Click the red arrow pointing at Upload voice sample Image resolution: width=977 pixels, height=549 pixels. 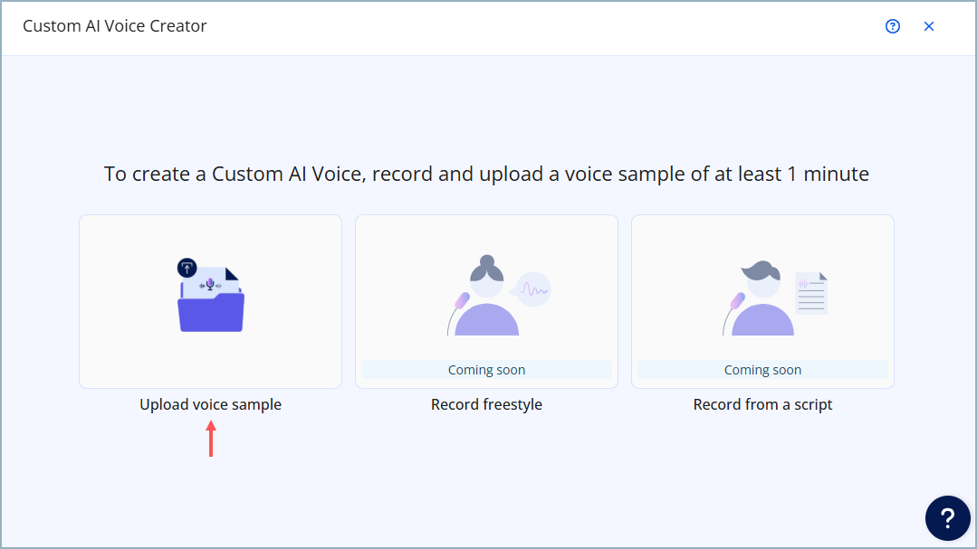pos(210,440)
